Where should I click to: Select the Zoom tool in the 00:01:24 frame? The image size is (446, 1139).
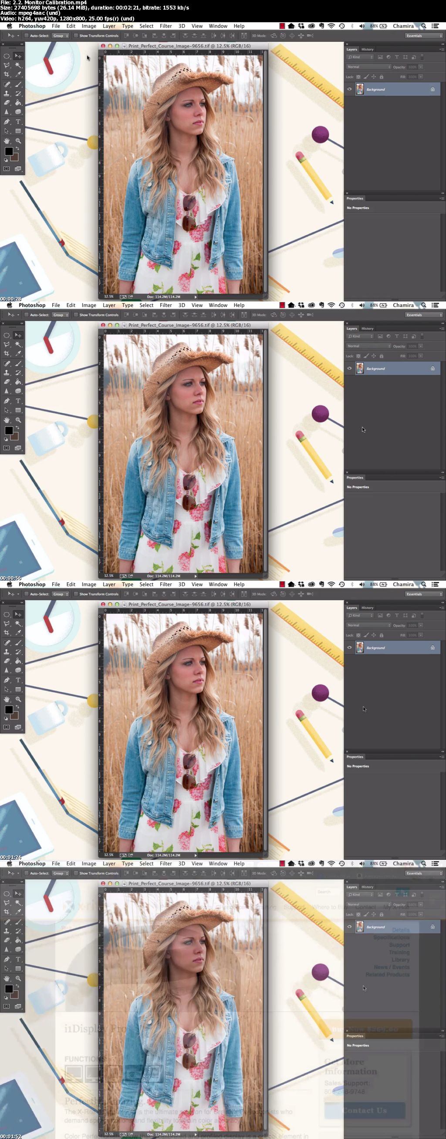(18, 699)
